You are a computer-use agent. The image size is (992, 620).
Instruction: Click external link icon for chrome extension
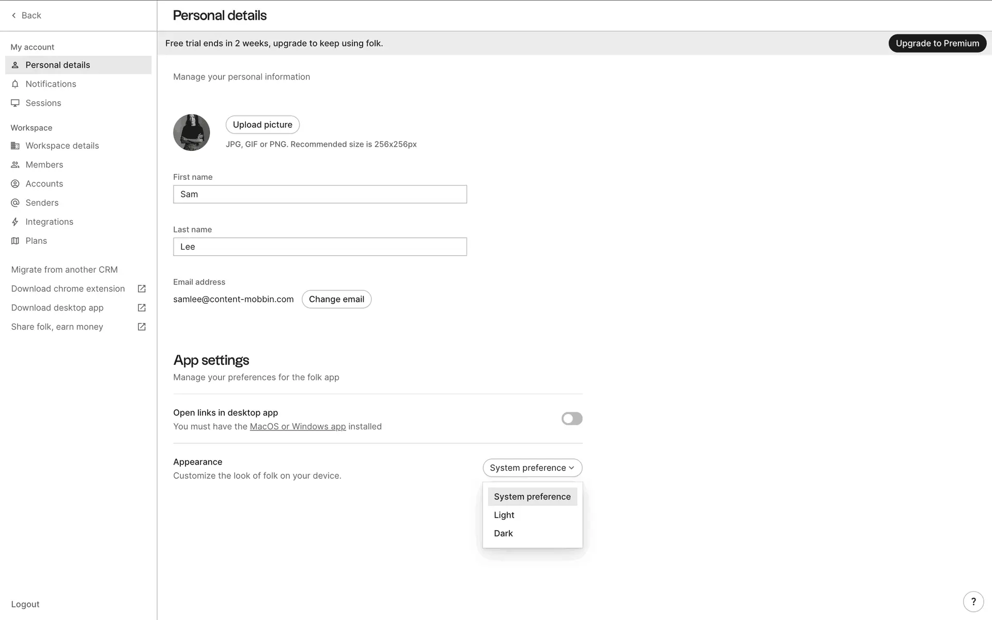click(142, 289)
